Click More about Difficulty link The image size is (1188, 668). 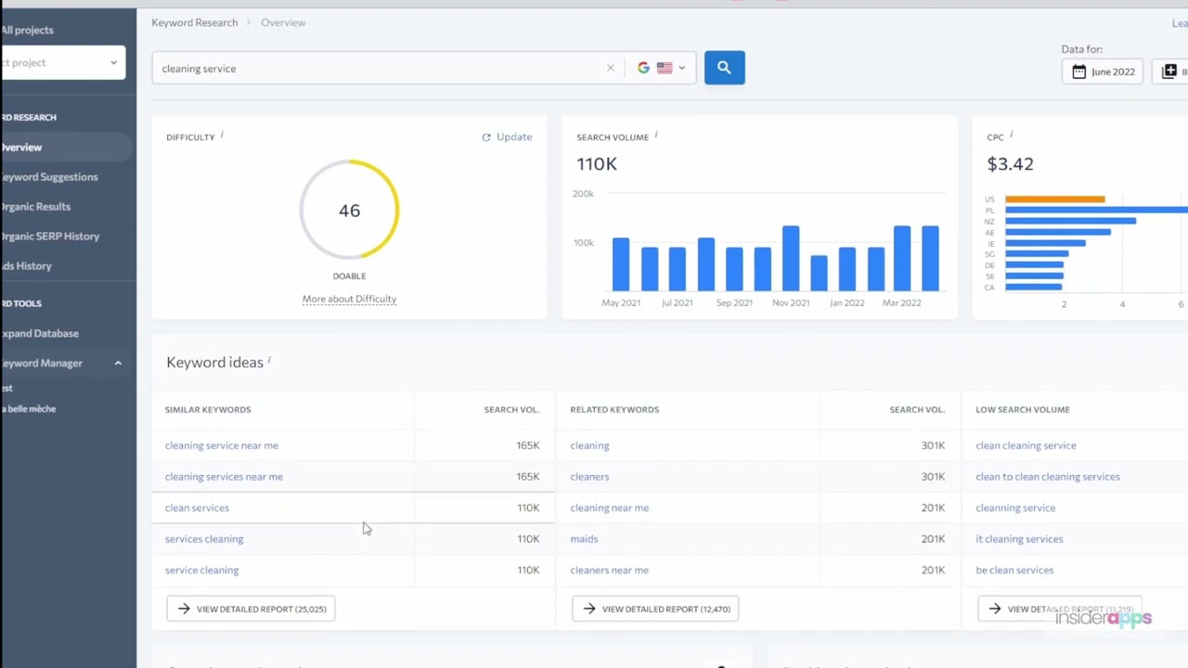click(x=349, y=299)
